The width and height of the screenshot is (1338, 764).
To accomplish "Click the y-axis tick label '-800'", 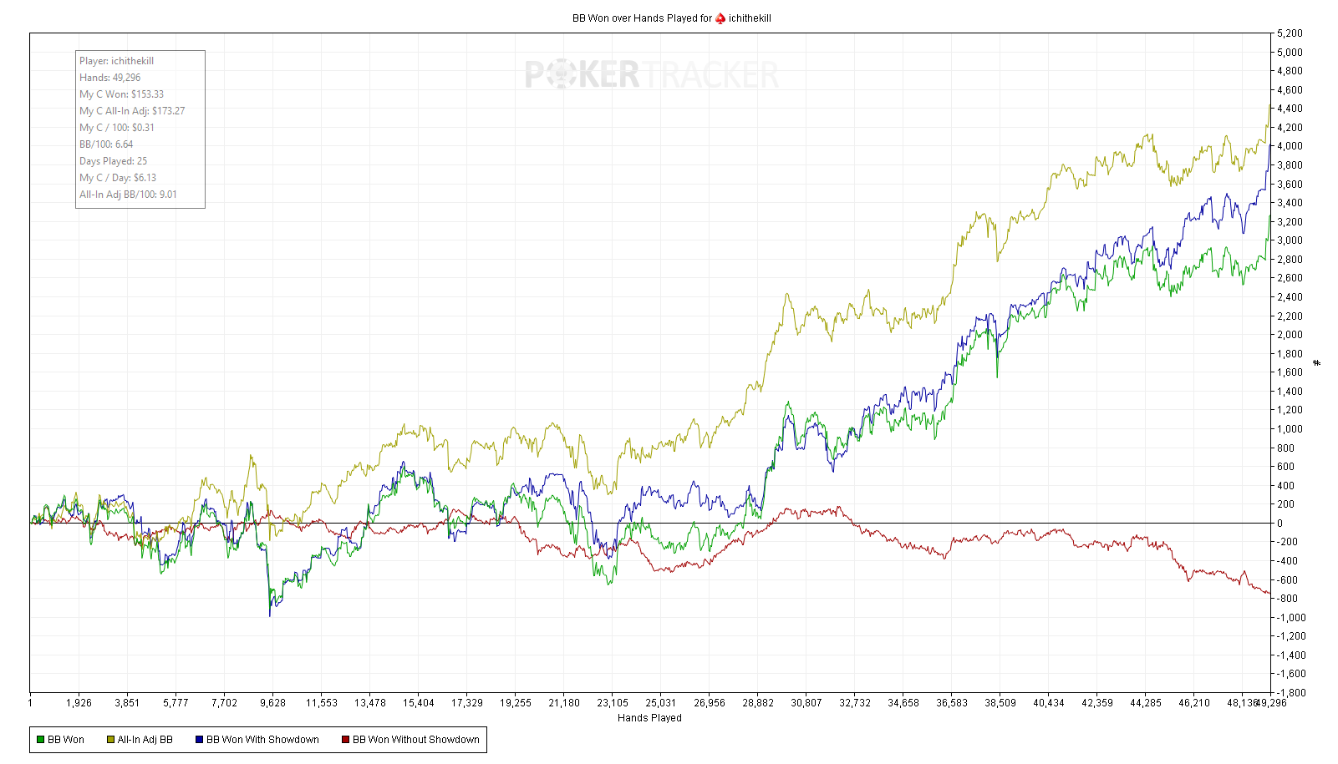I will [1287, 599].
